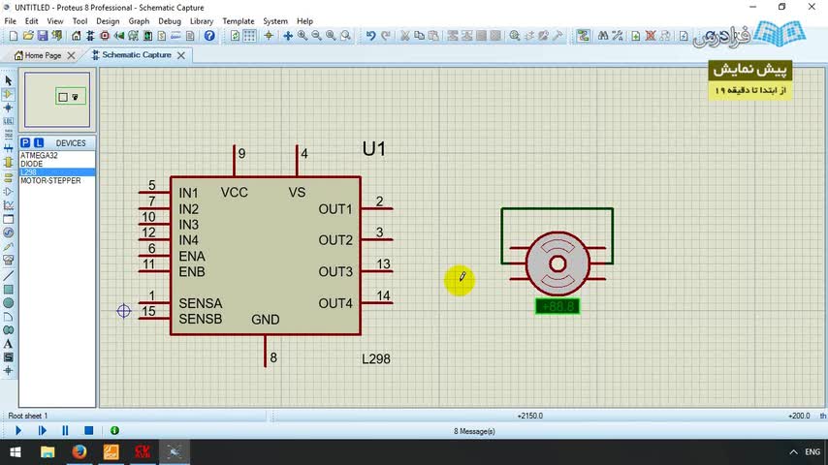Screen dimensions: 828x465
Task: Select the 2D Graphics Line tool
Action: (x=8, y=275)
